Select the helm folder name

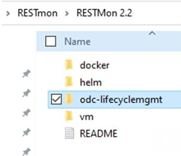pyautogui.click(x=90, y=82)
